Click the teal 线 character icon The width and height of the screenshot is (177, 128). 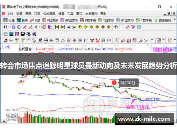click(x=139, y=27)
